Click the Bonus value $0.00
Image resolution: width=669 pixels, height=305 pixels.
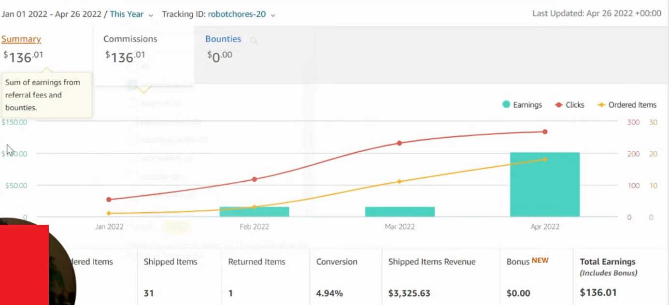[x=518, y=293]
